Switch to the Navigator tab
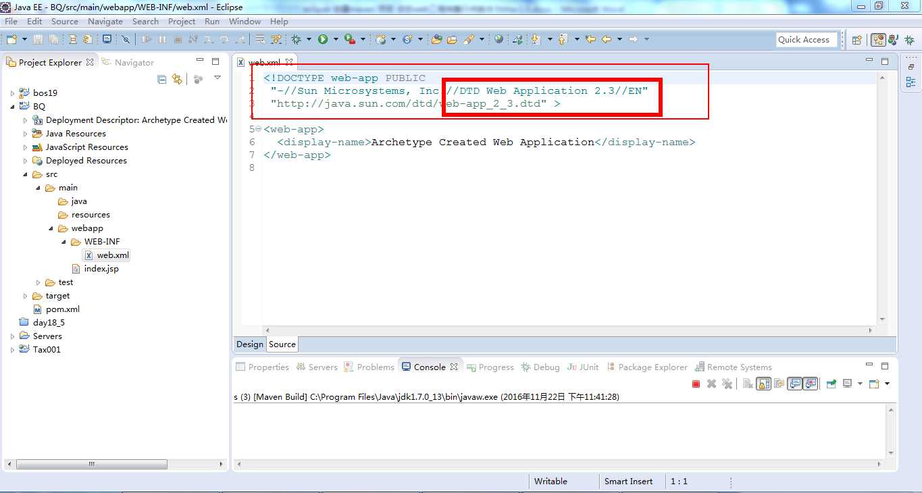This screenshot has width=922, height=493. [128, 62]
